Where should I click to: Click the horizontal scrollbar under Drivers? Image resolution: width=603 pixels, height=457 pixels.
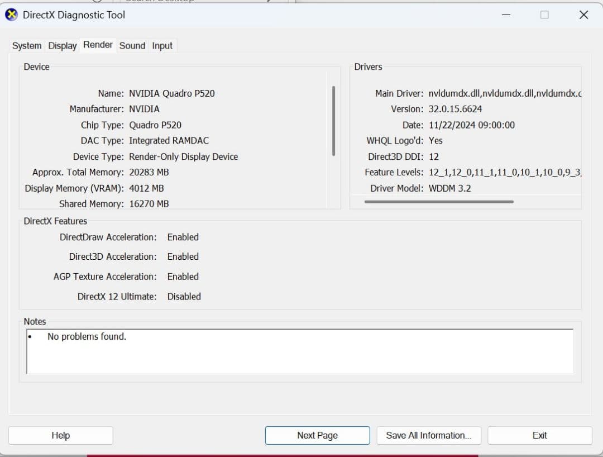coord(441,201)
